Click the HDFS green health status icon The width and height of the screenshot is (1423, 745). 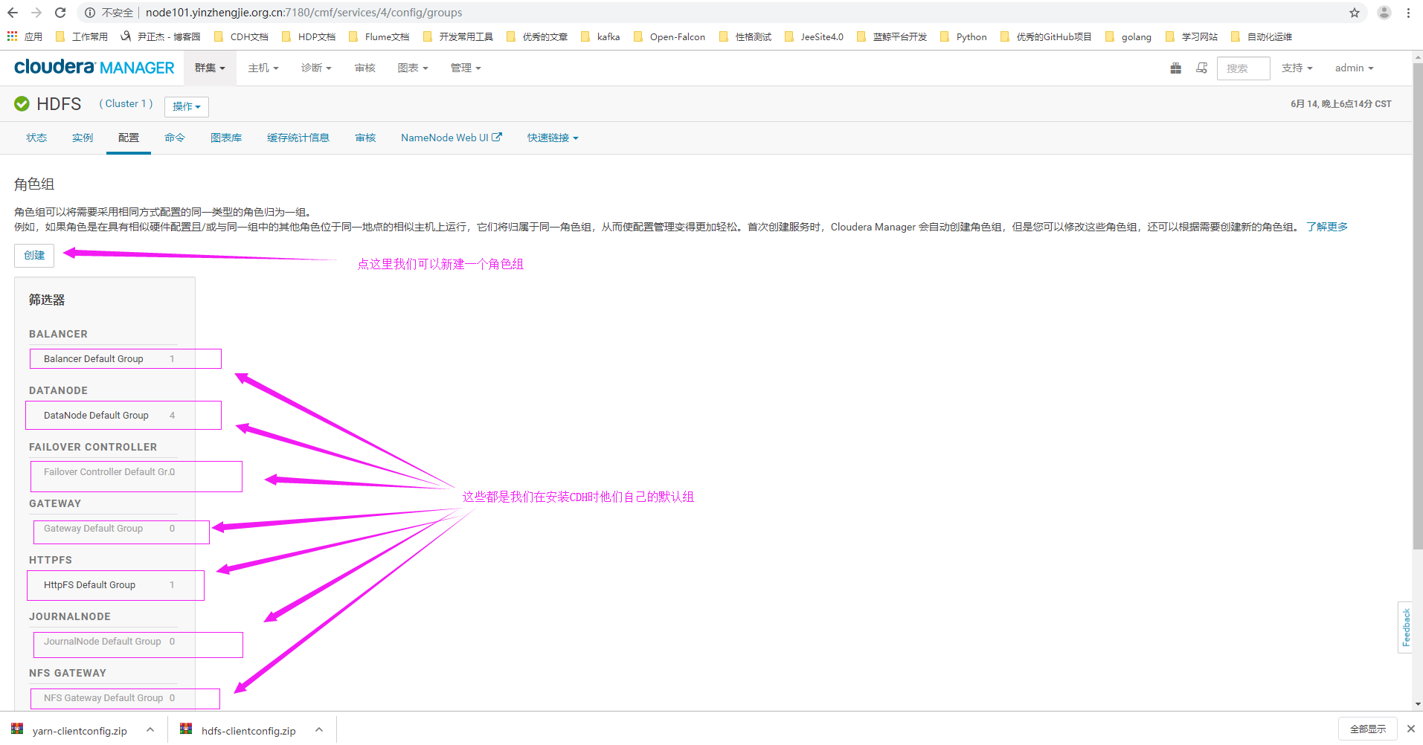(22, 104)
